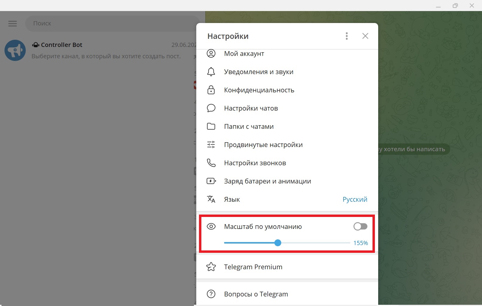This screenshot has height=306, width=482.
Task: Click the Controller Bot avatar
Action: [x=15, y=51]
